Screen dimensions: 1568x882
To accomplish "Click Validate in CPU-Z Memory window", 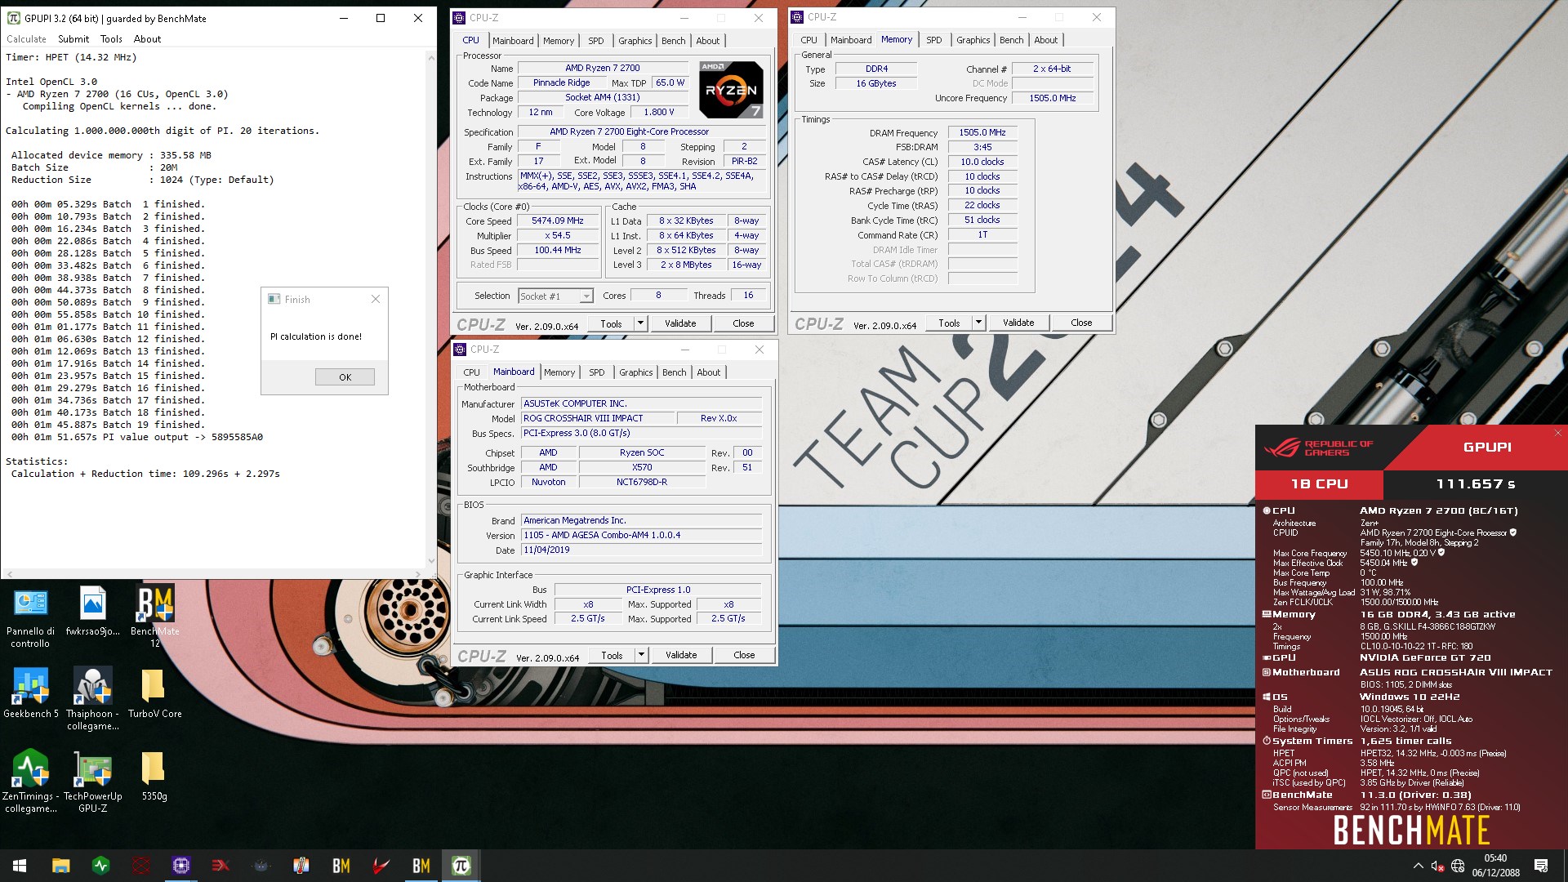I will [x=1018, y=323].
